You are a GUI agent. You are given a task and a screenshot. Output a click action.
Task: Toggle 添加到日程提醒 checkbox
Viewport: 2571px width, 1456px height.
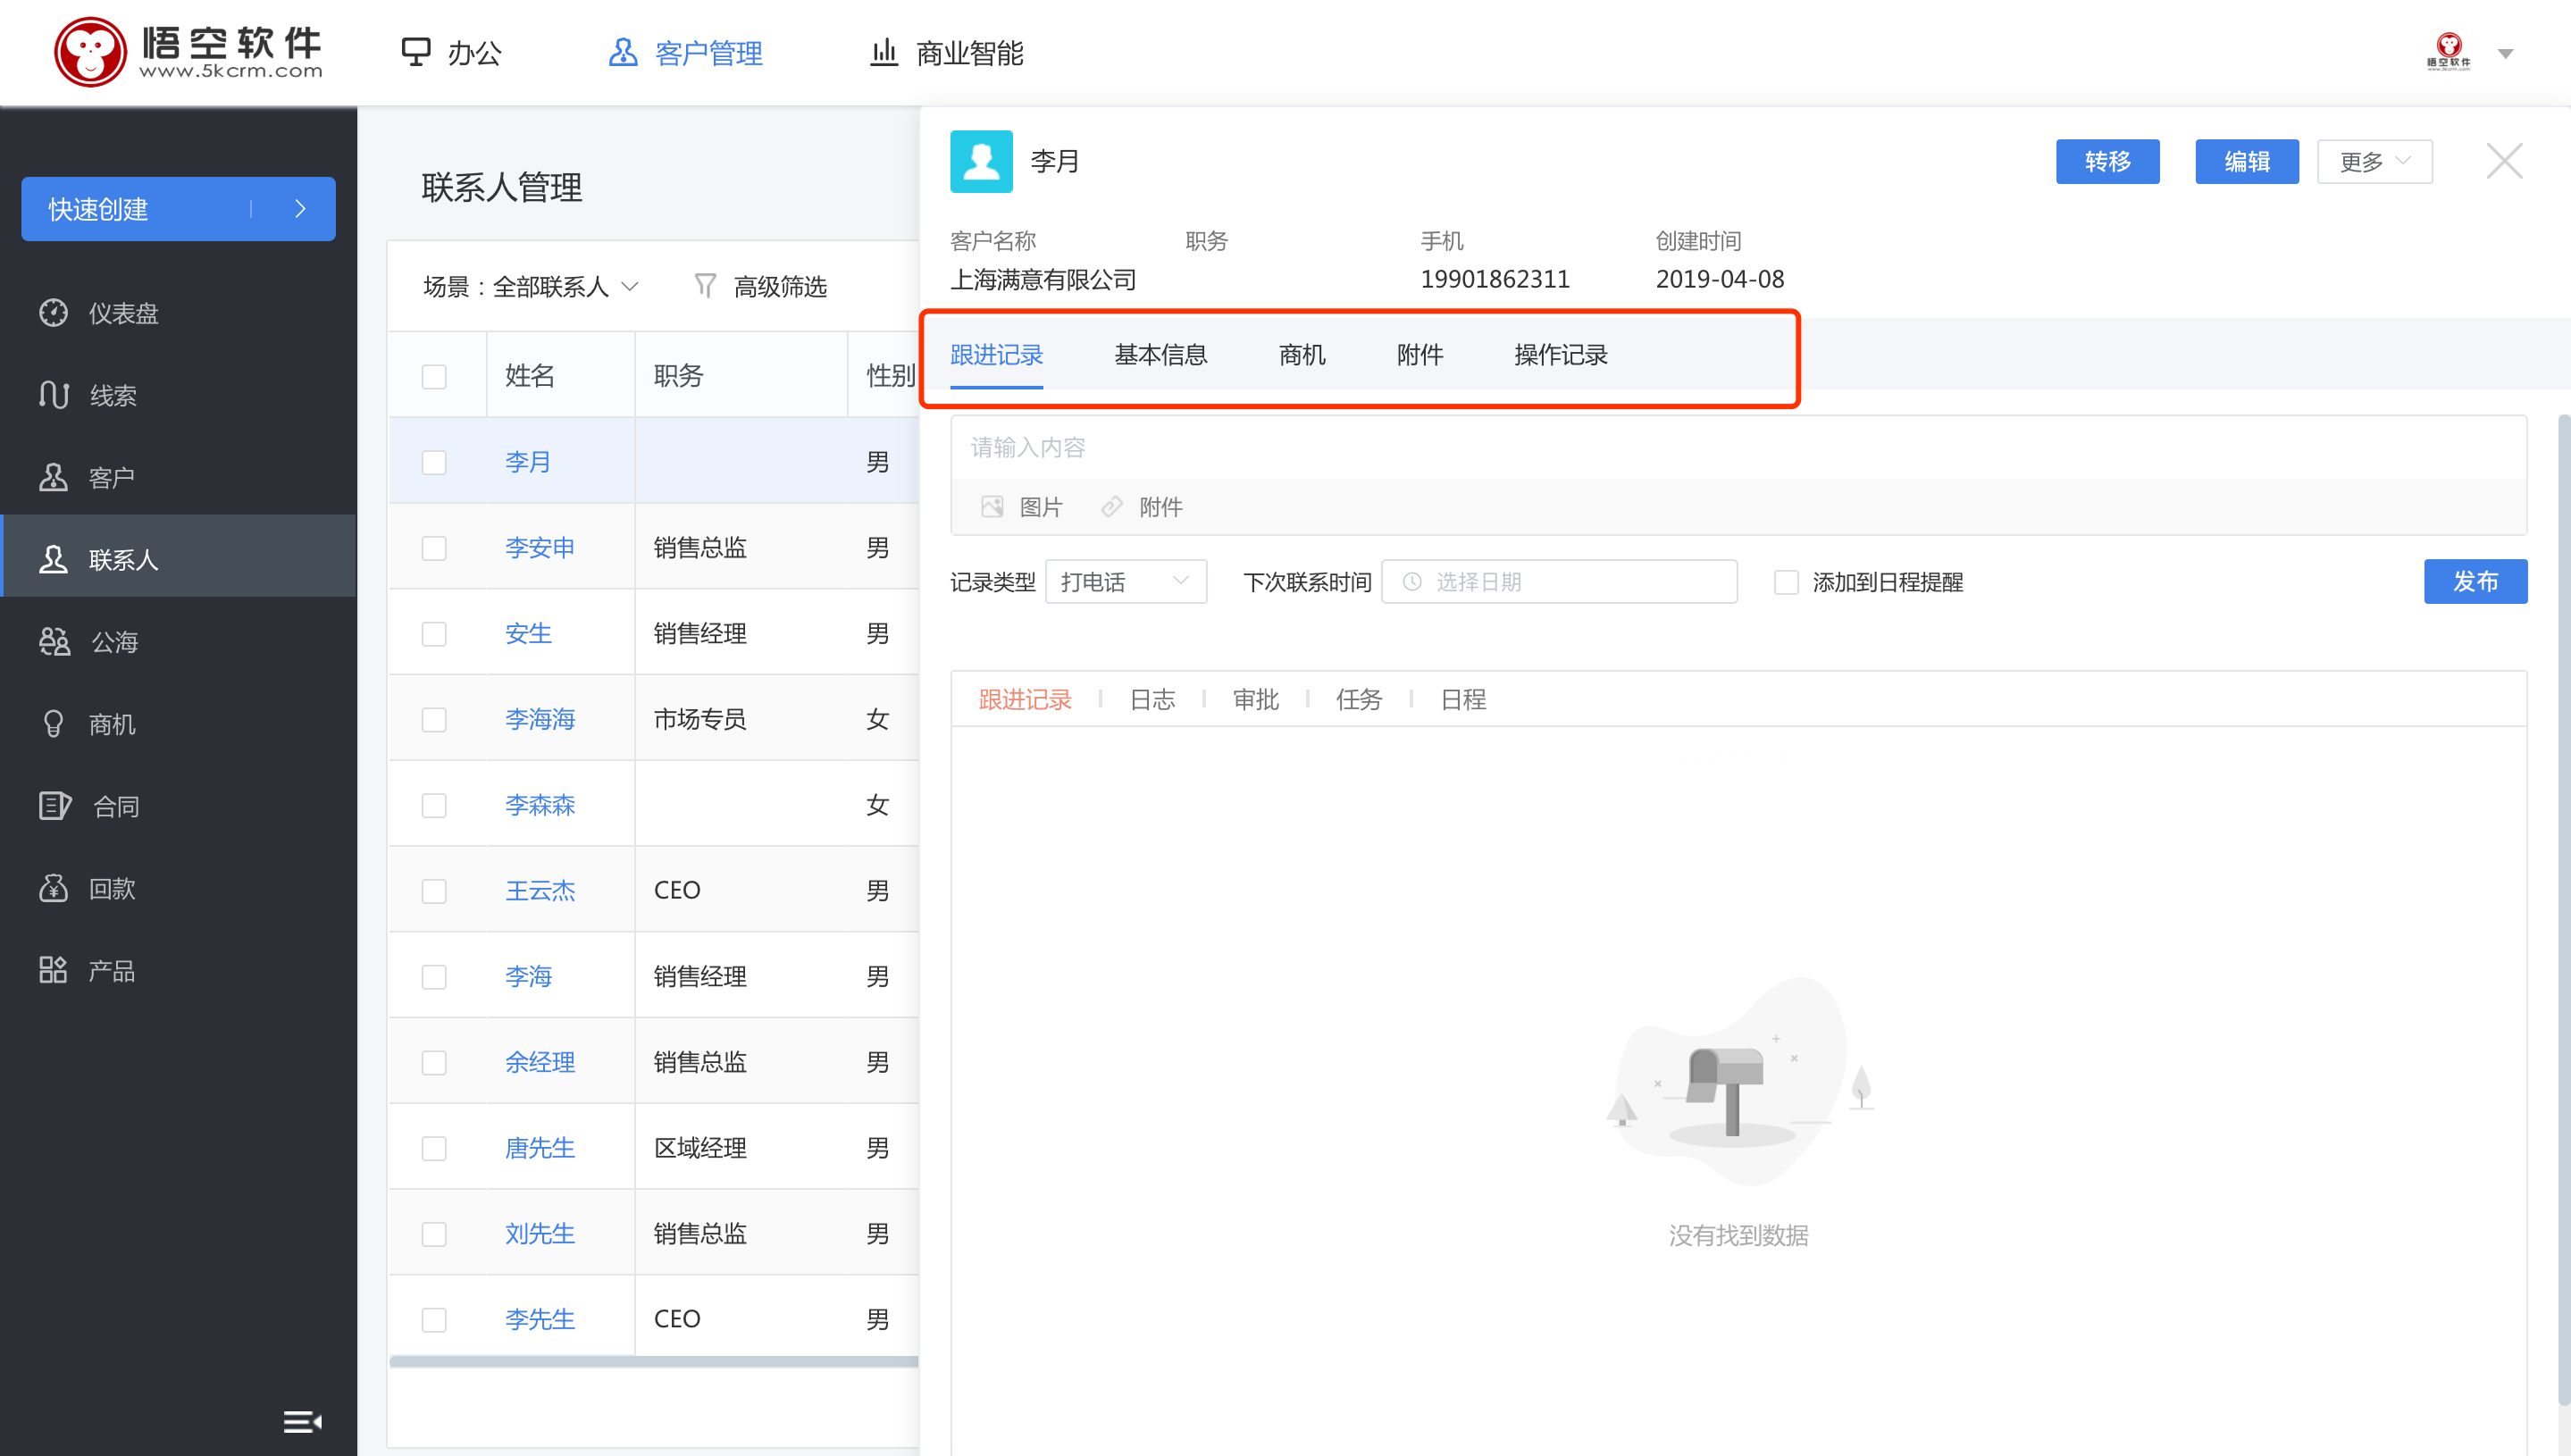click(1786, 582)
